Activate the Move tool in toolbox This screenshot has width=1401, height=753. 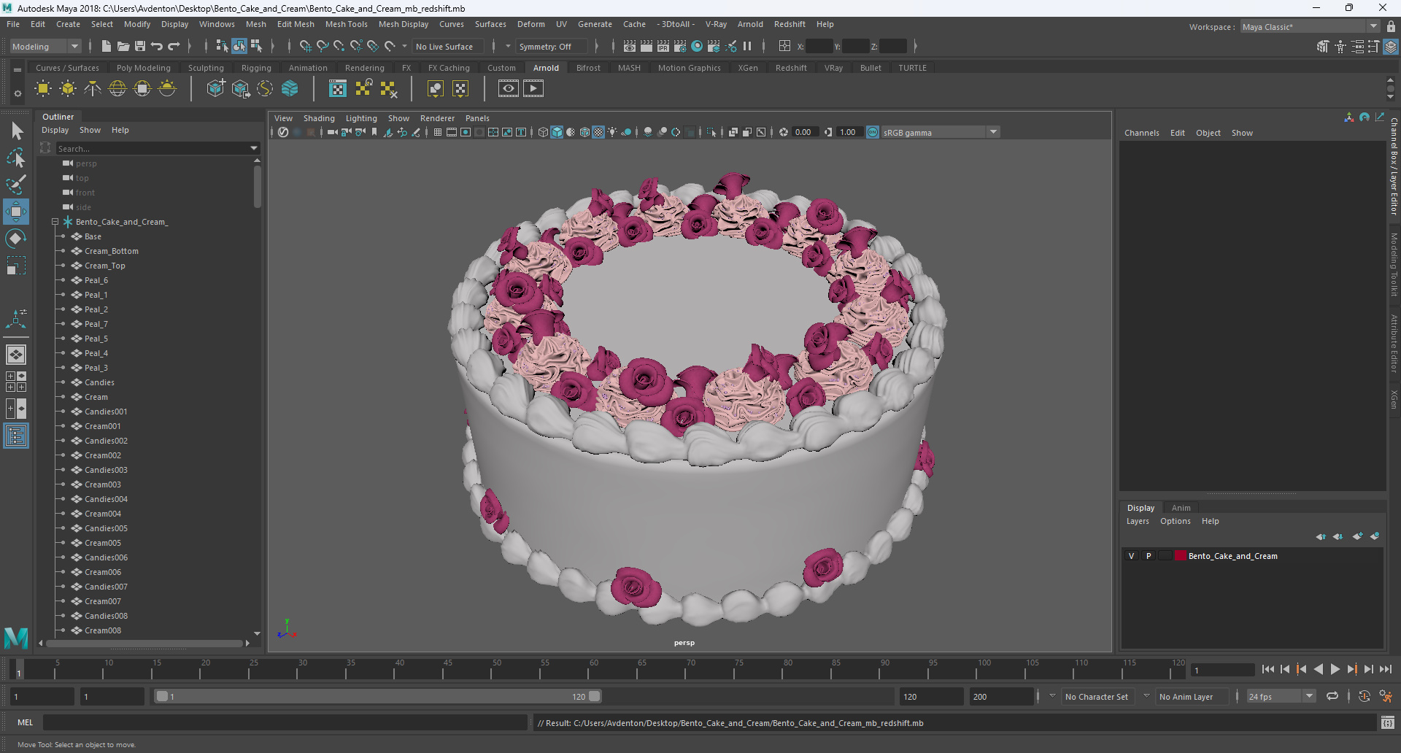click(16, 212)
